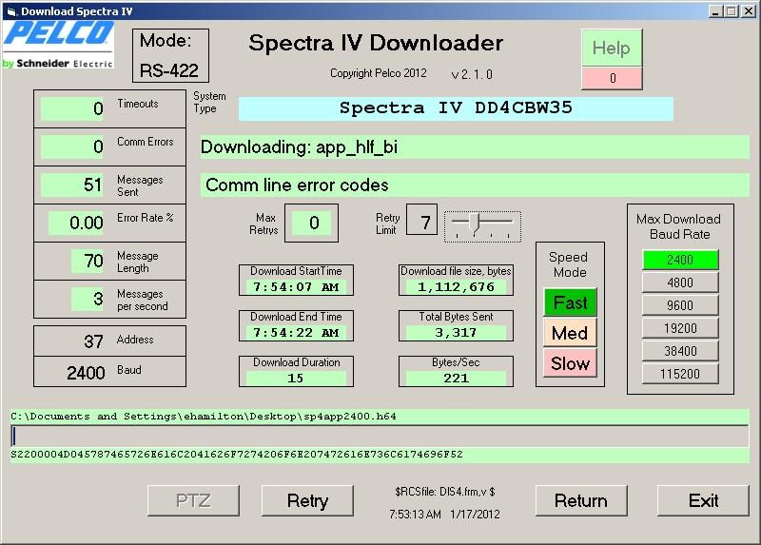This screenshot has width=761, height=545.
Task: Click the Download End Time 7:54:22 AM
Action: click(296, 333)
